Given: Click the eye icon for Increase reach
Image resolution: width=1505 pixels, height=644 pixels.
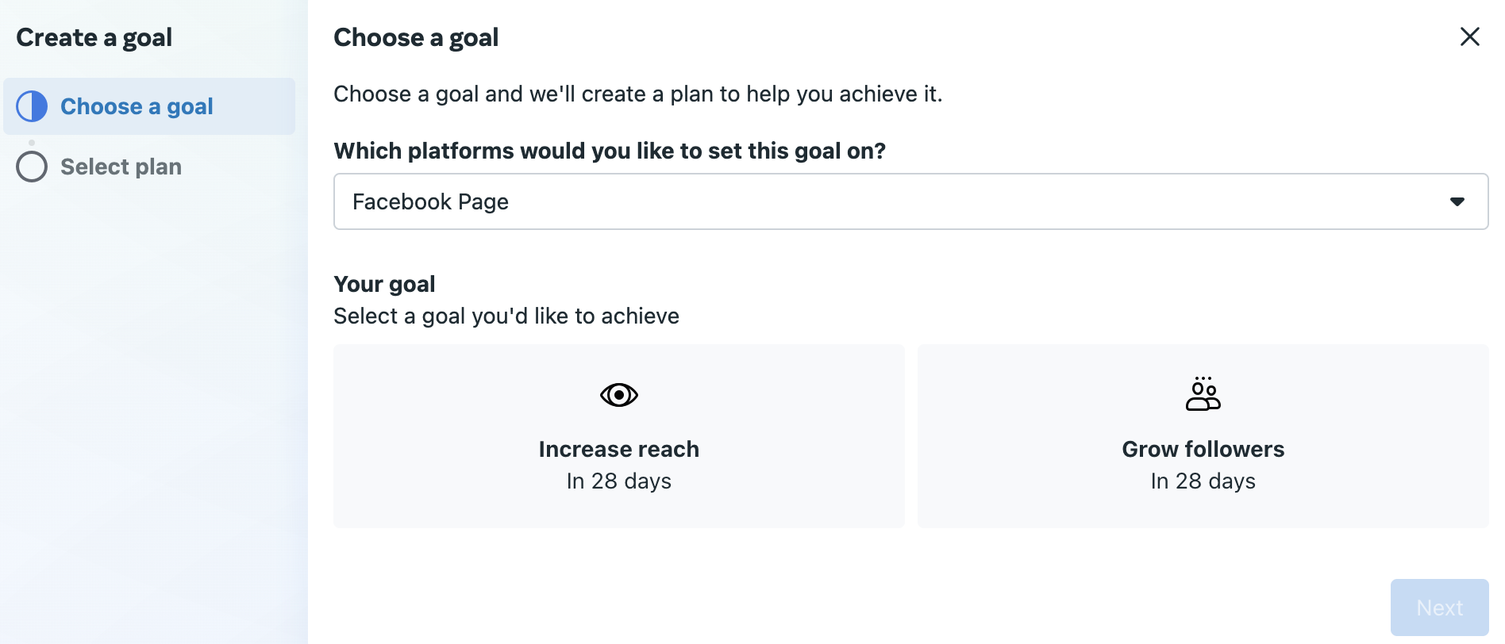Looking at the screenshot, I should [619, 395].
